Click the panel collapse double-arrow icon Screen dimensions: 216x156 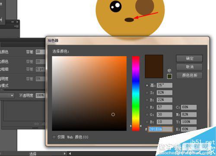coord(13,22)
